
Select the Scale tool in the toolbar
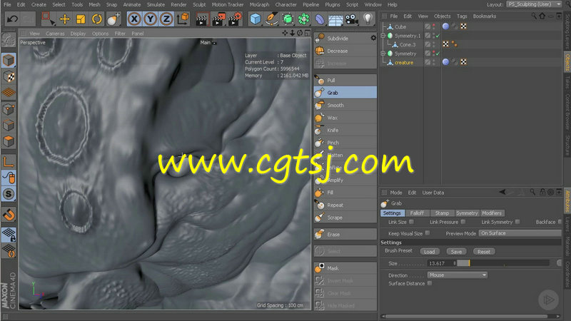81,19
